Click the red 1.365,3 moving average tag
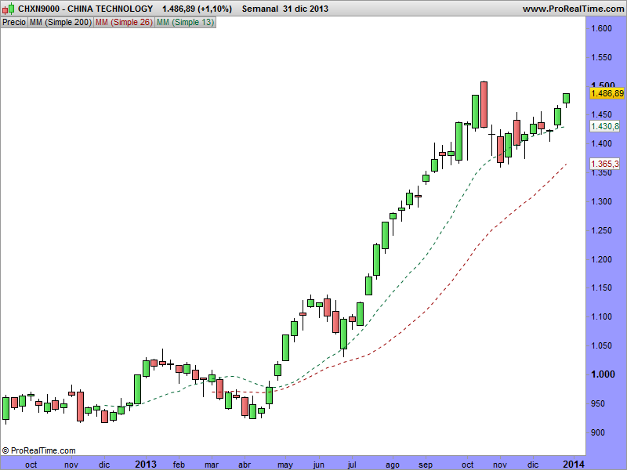Image resolution: width=627 pixels, height=470 pixels. point(605,164)
